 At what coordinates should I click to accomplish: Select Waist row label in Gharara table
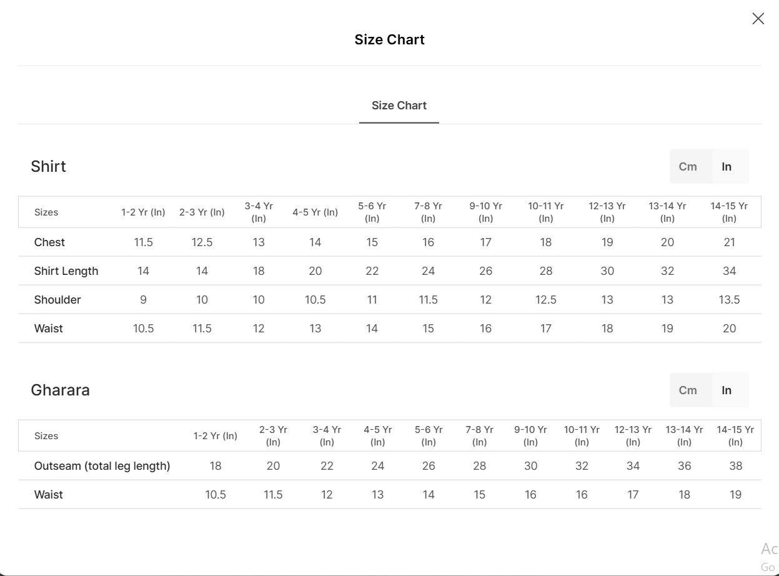[x=49, y=495]
